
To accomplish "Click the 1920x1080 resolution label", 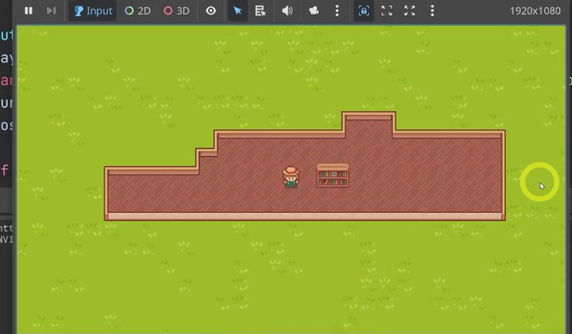I will tap(535, 11).
